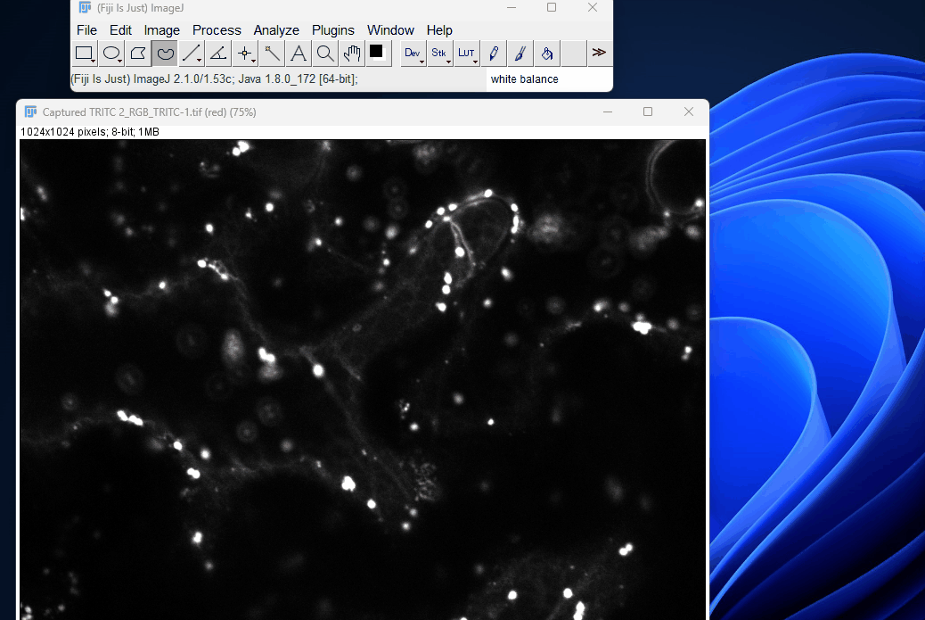Screen dimensions: 925x620
Task: Select the Angle measurement tool
Action: point(217,54)
